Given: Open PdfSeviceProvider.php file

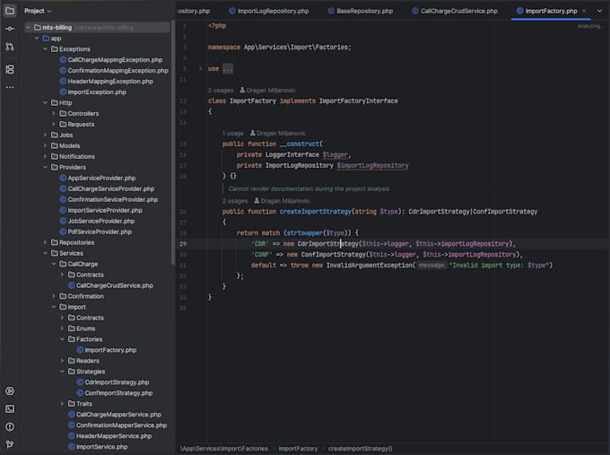Looking at the screenshot, I should (x=95, y=232).
